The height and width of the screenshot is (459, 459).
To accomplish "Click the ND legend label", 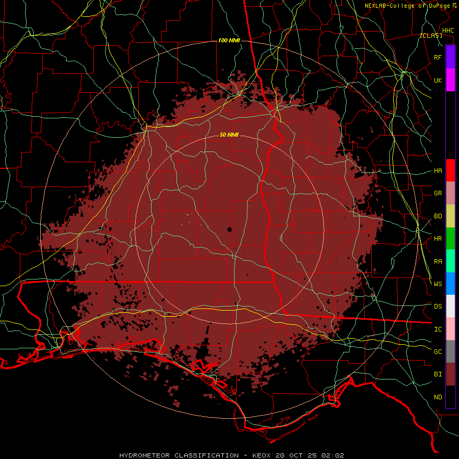I will 438,397.
